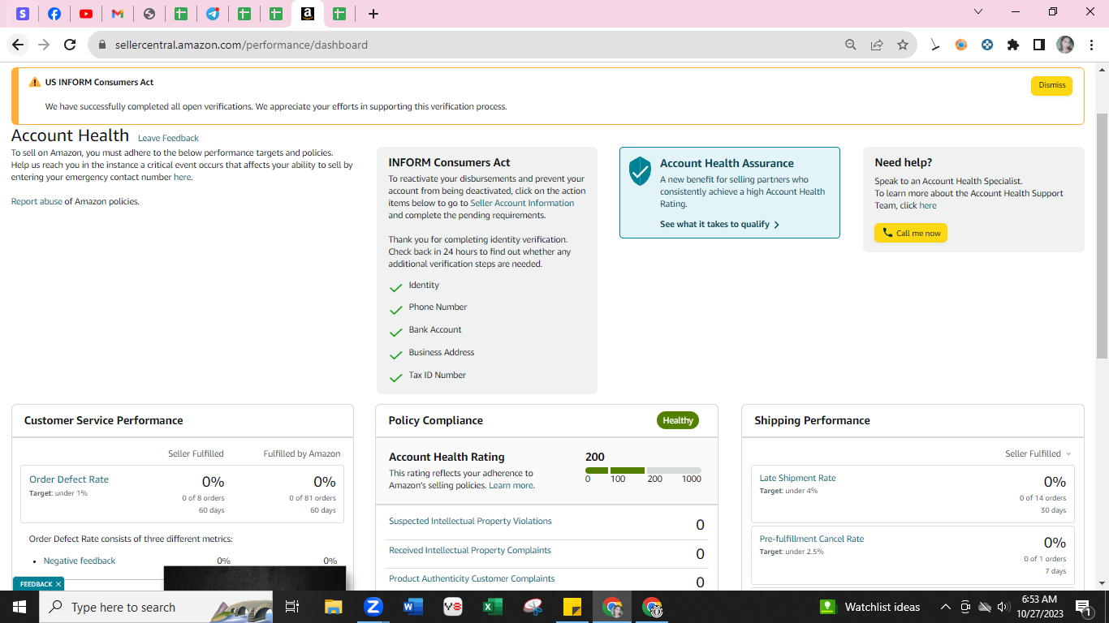
Task: Click See what it takes to qualify
Action: [719, 225]
